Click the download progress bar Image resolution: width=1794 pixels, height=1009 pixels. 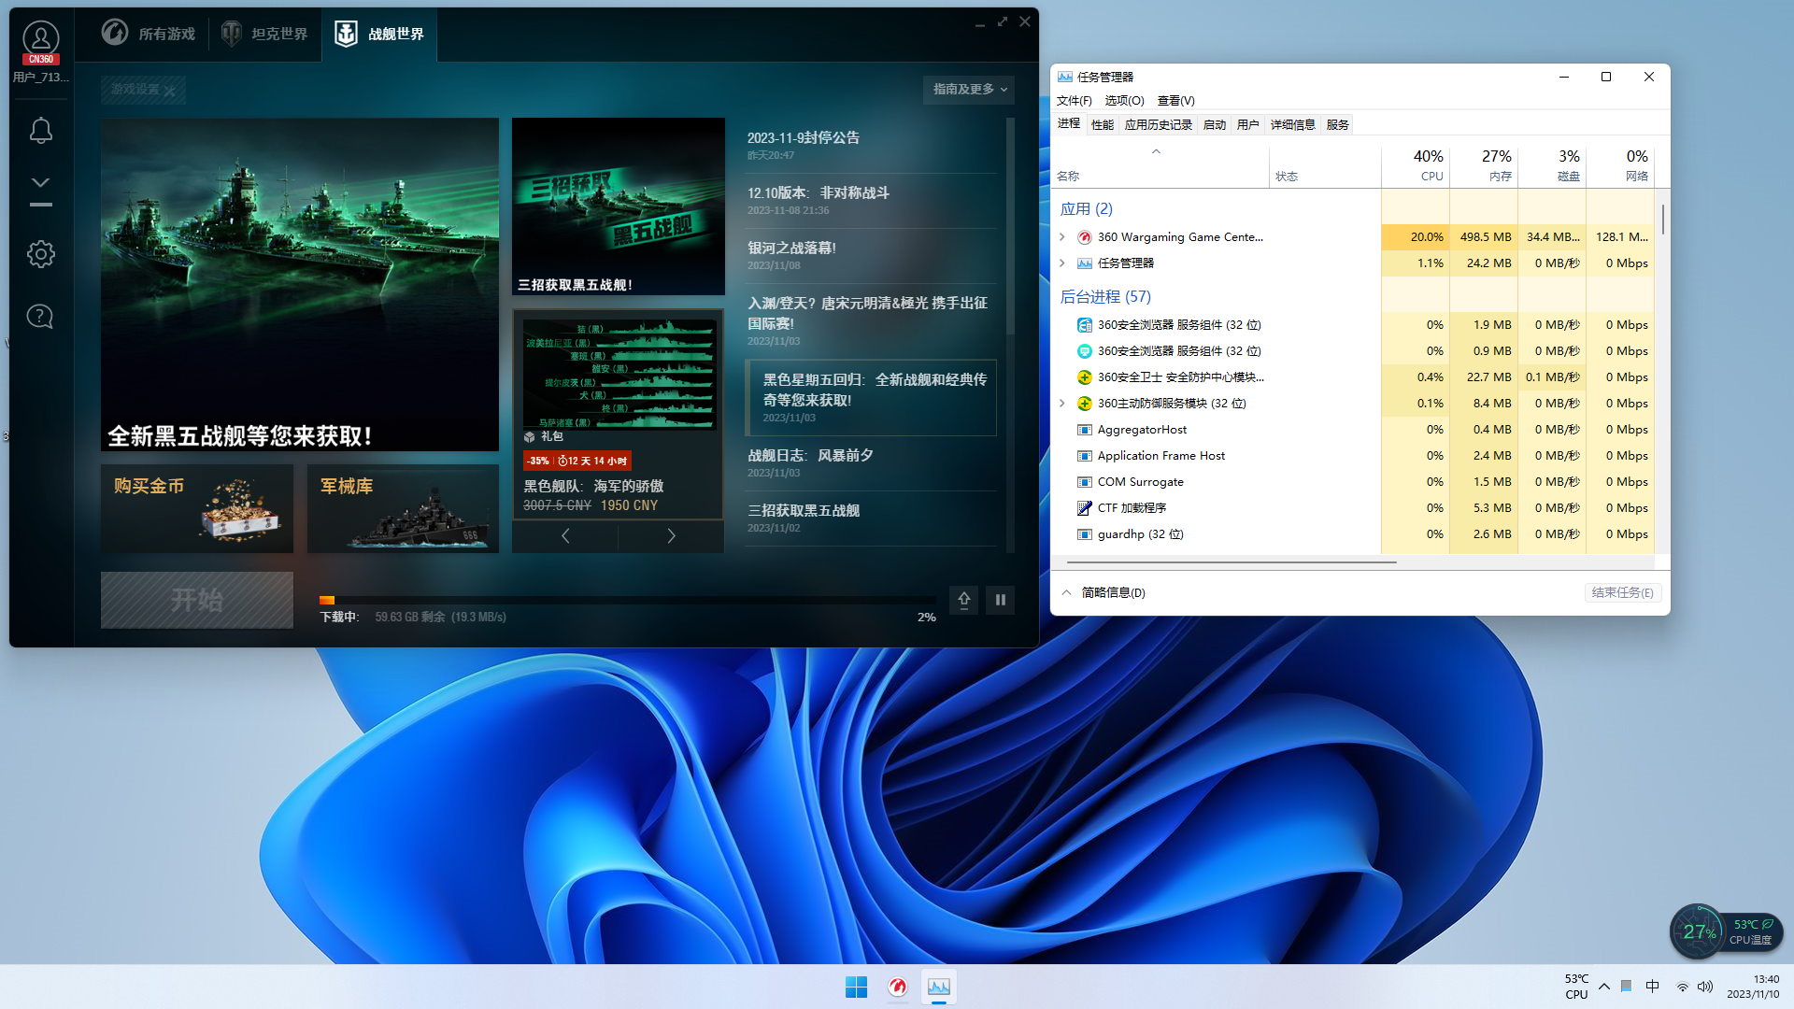click(x=627, y=600)
